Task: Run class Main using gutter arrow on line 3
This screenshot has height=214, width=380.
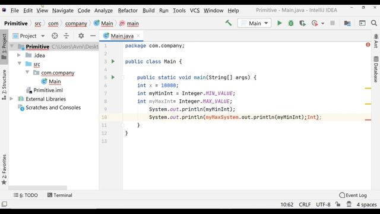Action: pyautogui.click(x=113, y=61)
